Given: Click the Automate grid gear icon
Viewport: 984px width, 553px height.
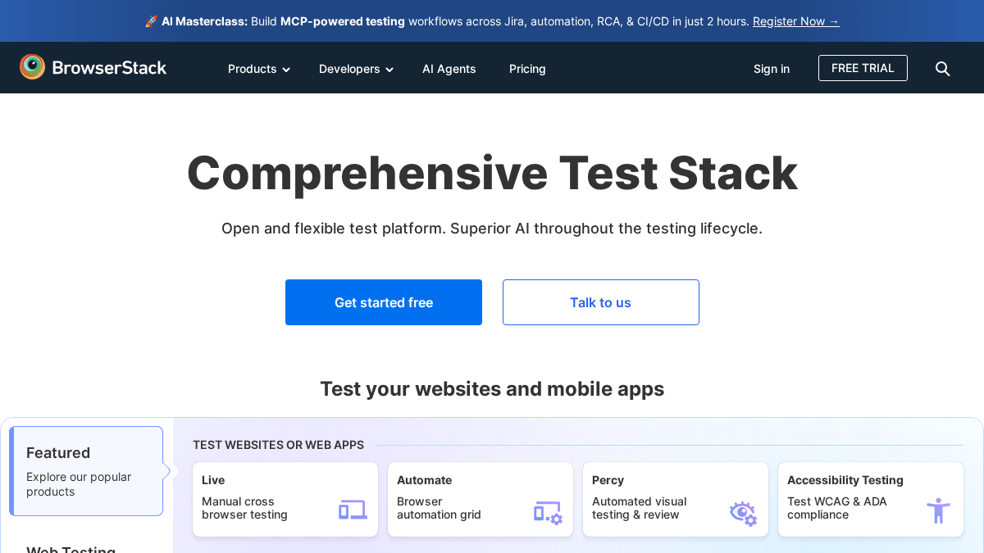Looking at the screenshot, I should 548,512.
